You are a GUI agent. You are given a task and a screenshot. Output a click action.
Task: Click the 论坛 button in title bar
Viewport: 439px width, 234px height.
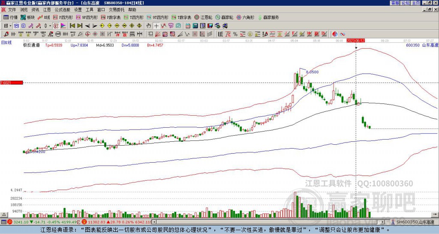point(405,3)
